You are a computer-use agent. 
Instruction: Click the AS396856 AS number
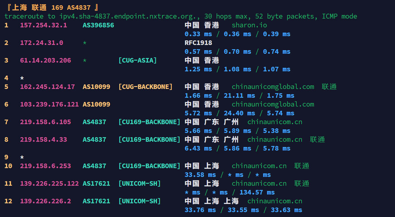tap(98, 25)
